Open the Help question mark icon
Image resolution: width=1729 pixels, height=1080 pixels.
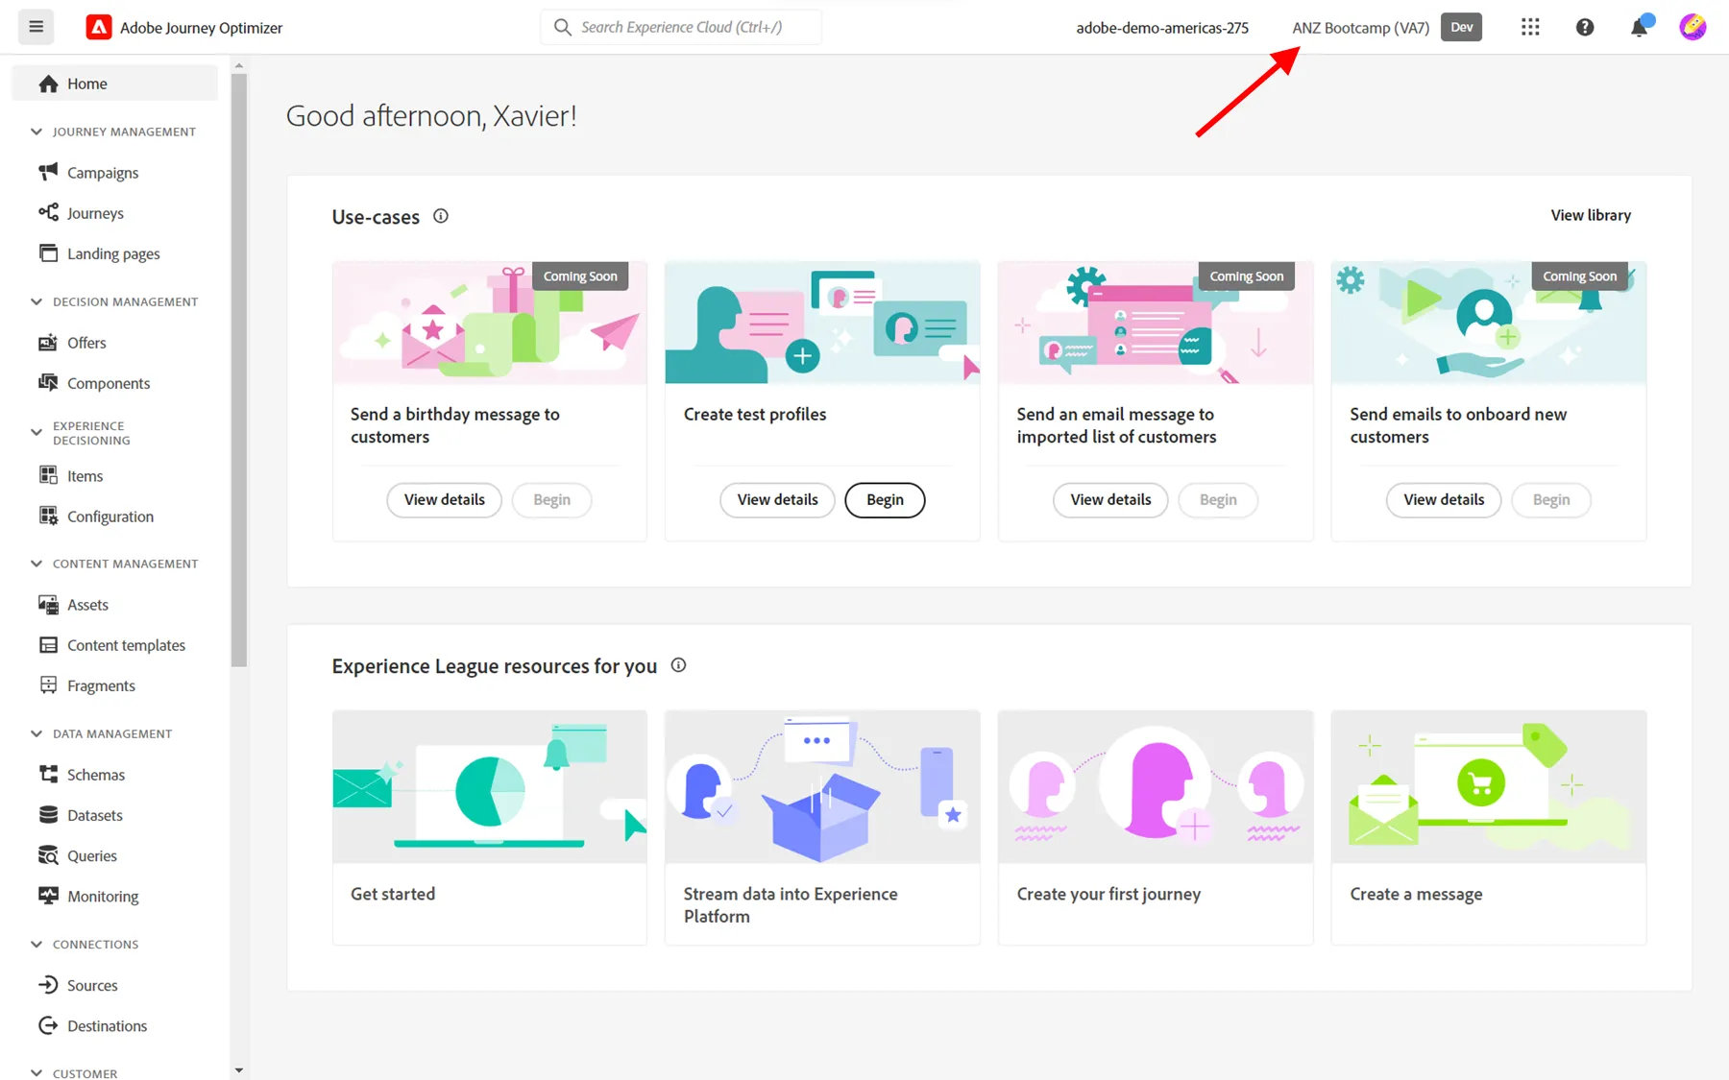pyautogui.click(x=1585, y=27)
